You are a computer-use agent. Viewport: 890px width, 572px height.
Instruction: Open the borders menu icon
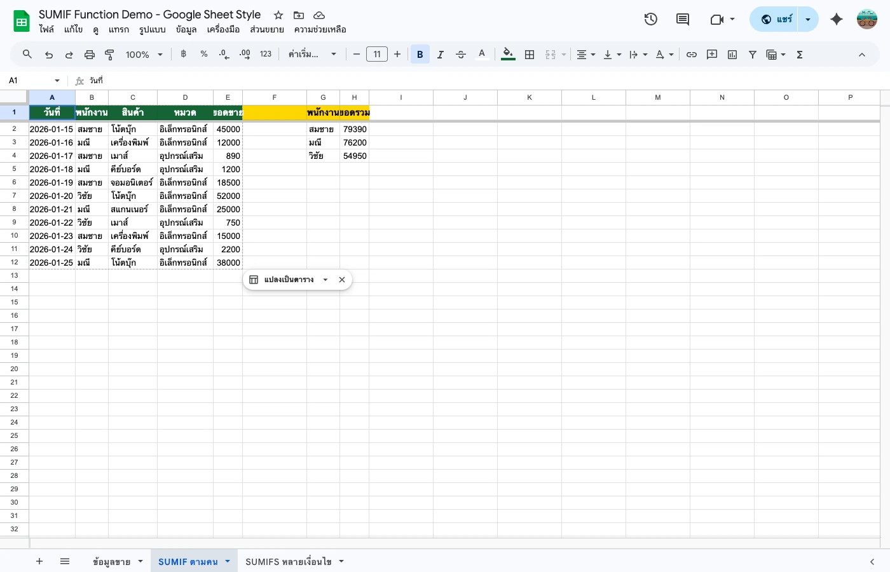[x=530, y=55]
